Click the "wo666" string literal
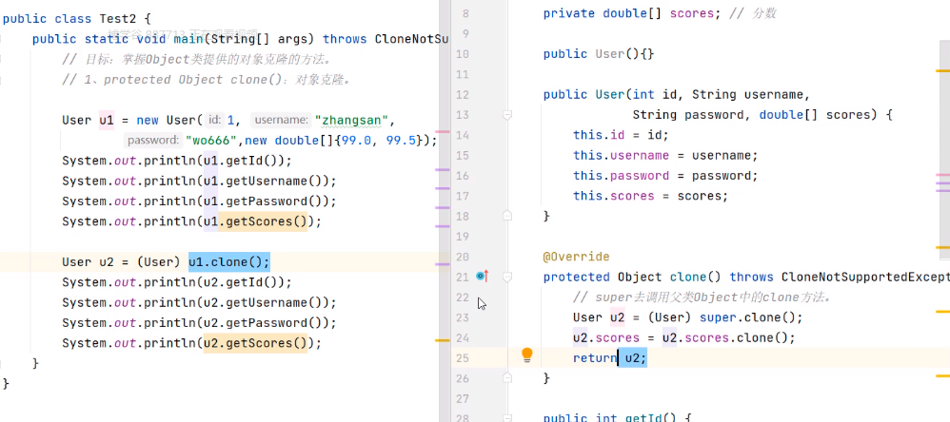This screenshot has width=950, height=422. pos(214,141)
